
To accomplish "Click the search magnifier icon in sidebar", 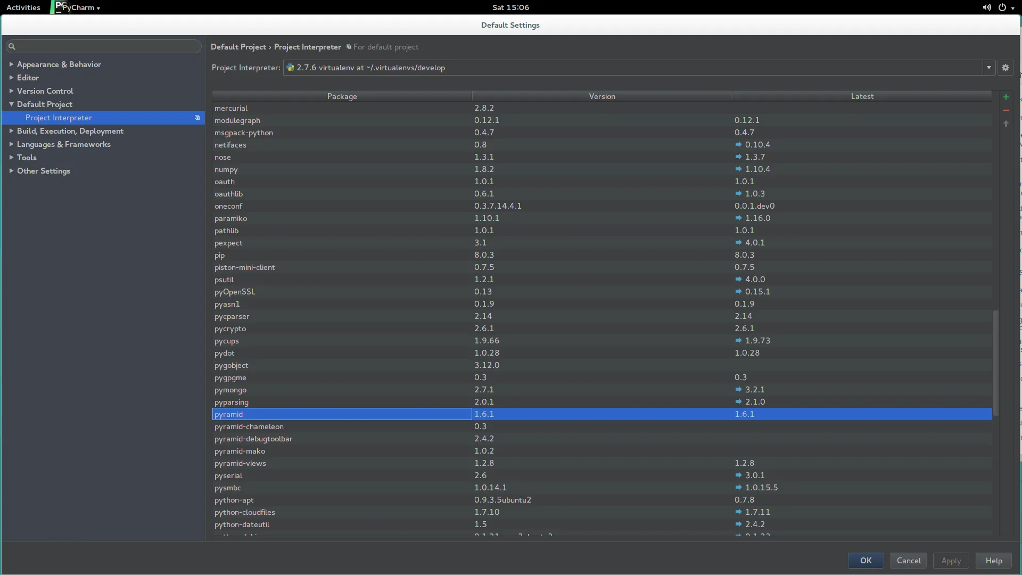I will 12,47.
